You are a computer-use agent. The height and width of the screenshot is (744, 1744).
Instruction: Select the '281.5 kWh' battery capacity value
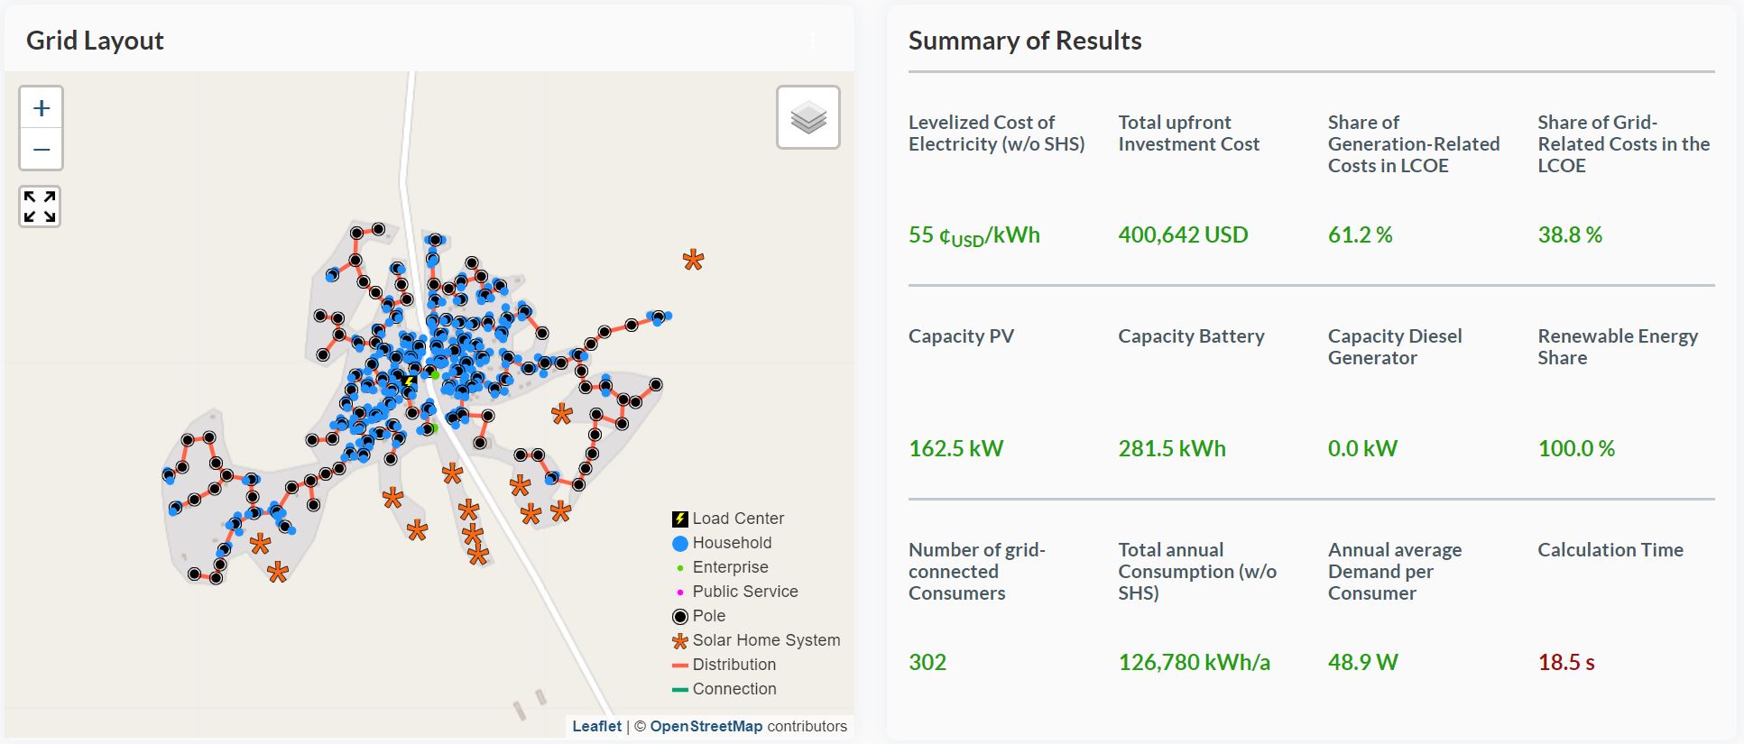tap(1172, 448)
